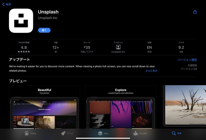This screenshot has width=206, height=140.
Task: Select the 検索 search tab
Action: click(177, 133)
